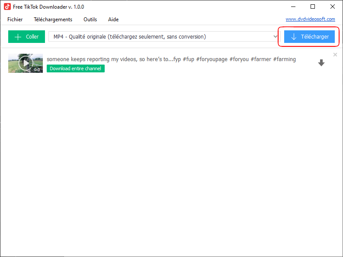The height and width of the screenshot is (257, 343).
Task: Click the TikTok app icon in title bar
Action: (7, 7)
